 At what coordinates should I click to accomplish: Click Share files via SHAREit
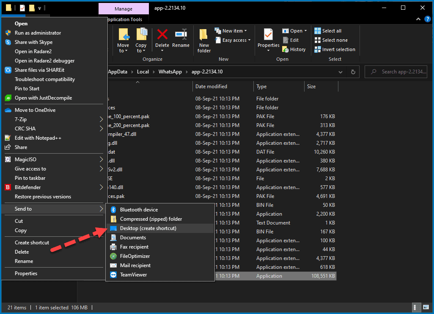(54, 70)
